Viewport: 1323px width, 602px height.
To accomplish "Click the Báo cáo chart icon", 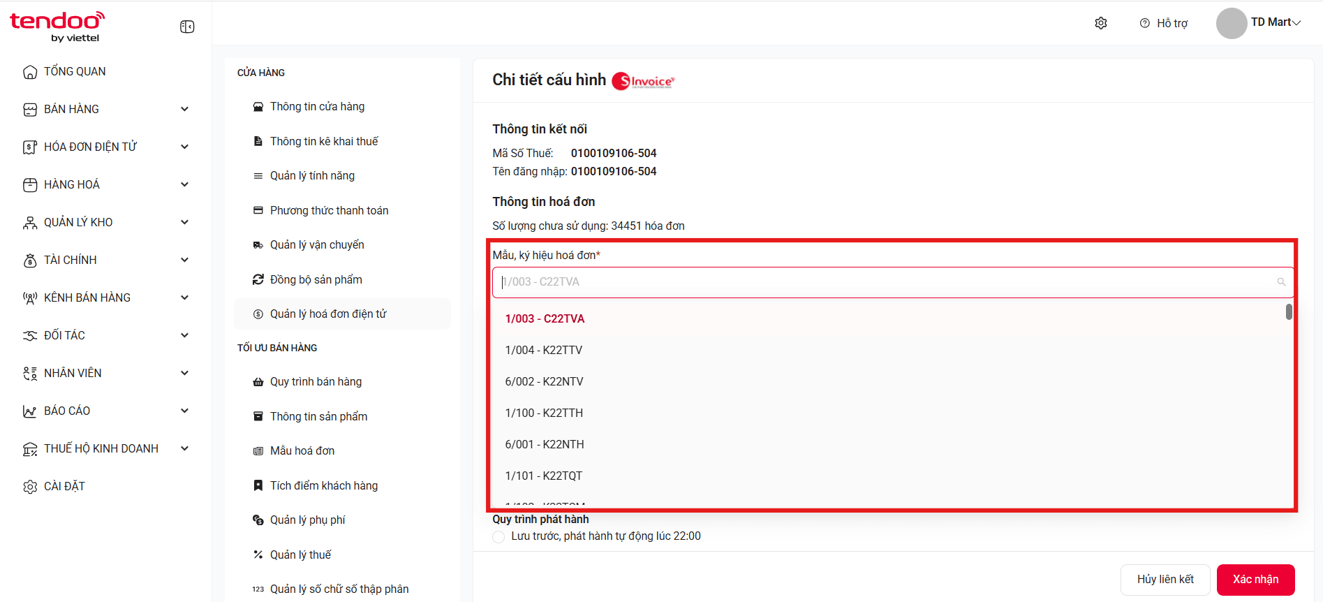I will (x=30, y=411).
